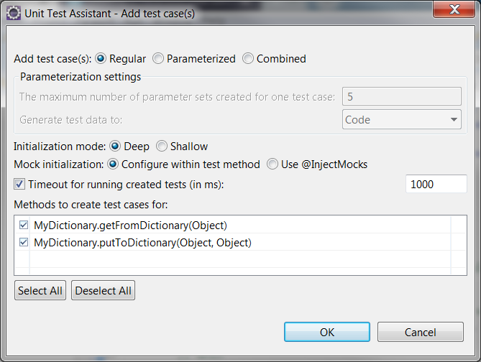Click the Unit Test Assistant gear icon

click(x=14, y=14)
